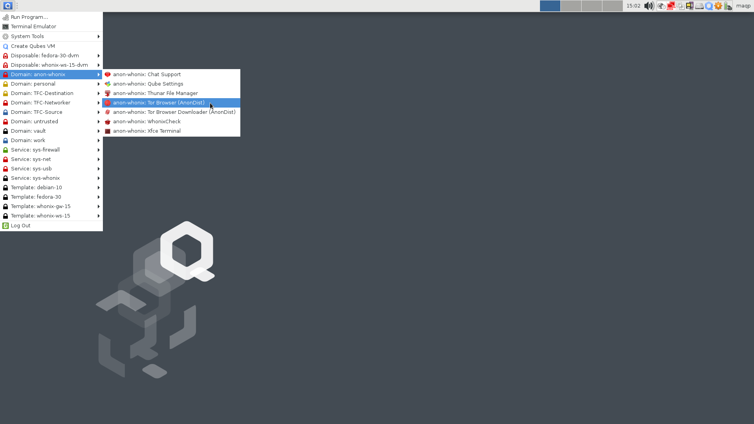Open the red network connection tray icon
The image size is (754, 424).
pos(671,6)
